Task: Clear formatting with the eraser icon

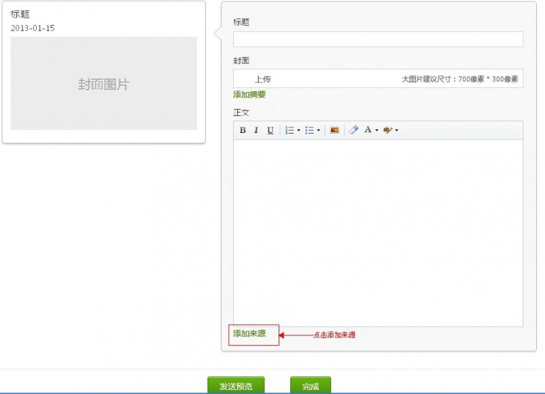Action: 354,130
